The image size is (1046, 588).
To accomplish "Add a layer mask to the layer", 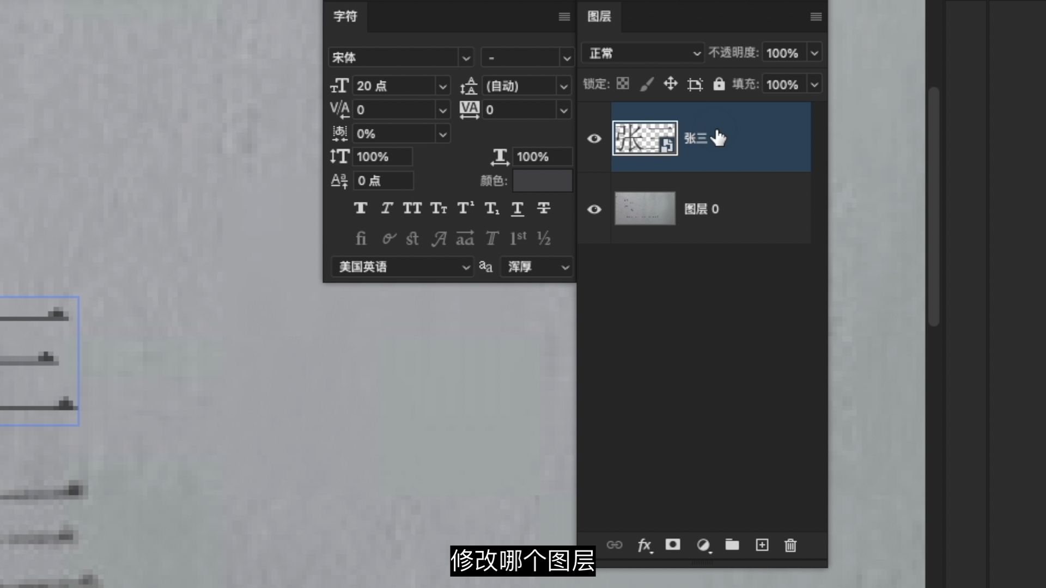I will coord(673,545).
